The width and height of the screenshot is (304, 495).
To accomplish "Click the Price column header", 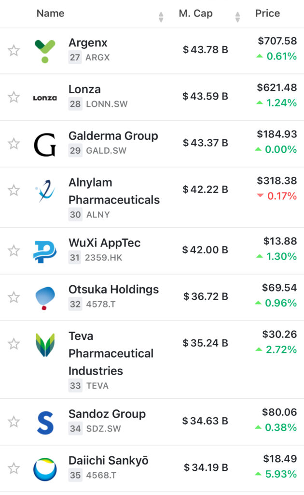I will click(x=267, y=14).
